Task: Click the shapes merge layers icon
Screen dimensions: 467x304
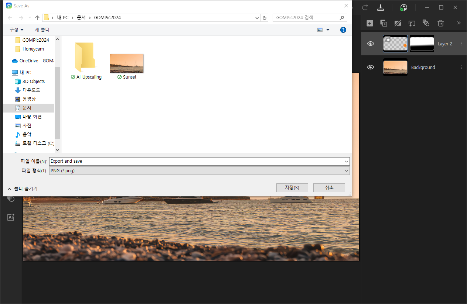Action: point(426,23)
